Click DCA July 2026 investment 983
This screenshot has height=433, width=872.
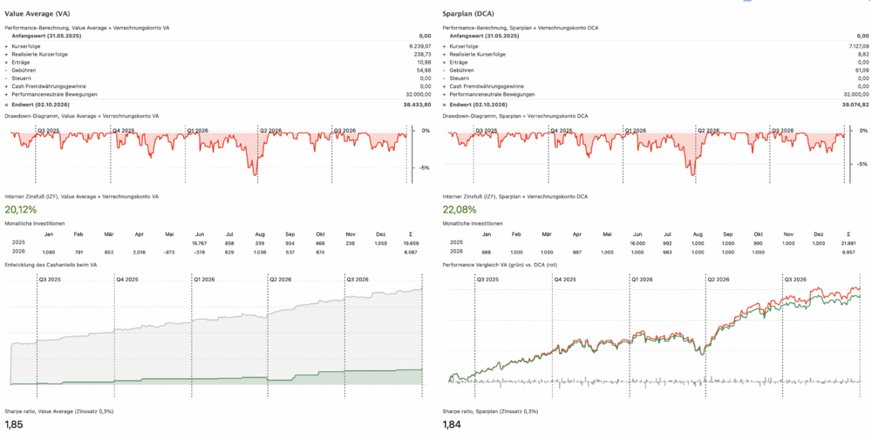click(x=667, y=252)
